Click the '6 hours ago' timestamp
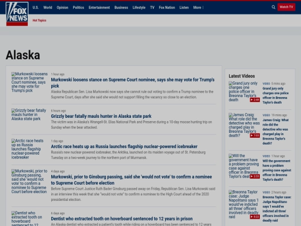This screenshot has width=301, height=226. point(59,110)
